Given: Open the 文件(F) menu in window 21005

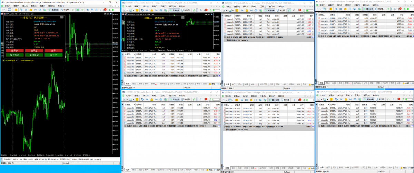Looking at the screenshot, I should coord(8,6).
